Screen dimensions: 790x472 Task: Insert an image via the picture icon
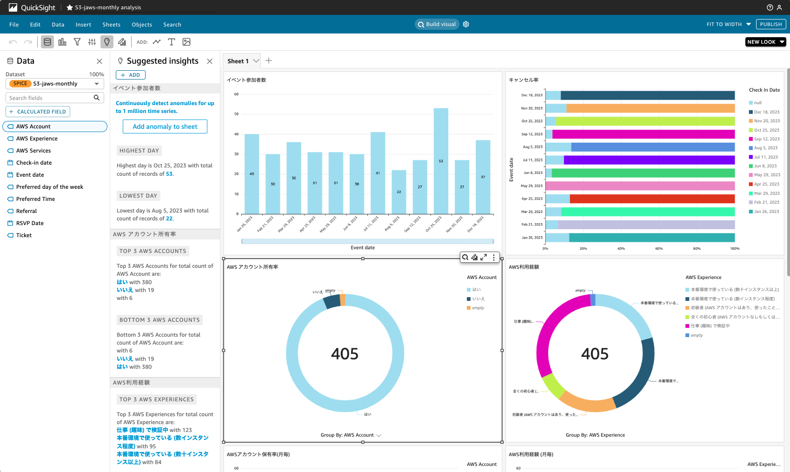click(186, 42)
